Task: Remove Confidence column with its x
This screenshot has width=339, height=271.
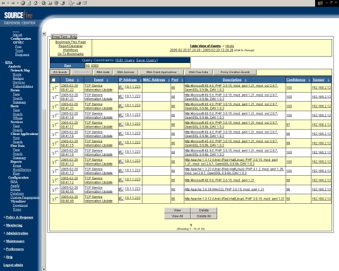Action: click(x=309, y=80)
